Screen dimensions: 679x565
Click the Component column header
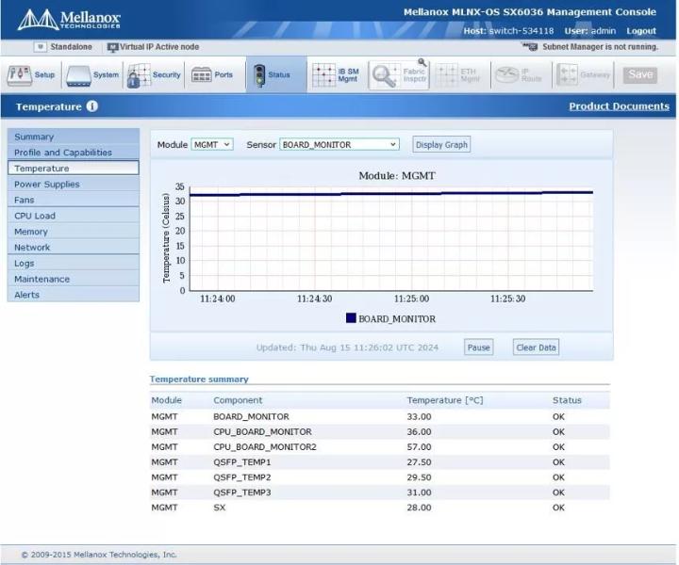[x=238, y=400]
